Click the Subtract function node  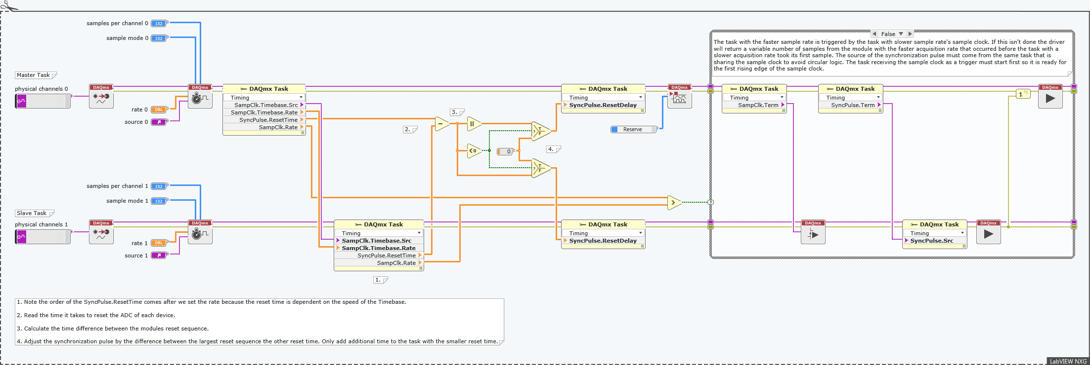click(x=441, y=123)
